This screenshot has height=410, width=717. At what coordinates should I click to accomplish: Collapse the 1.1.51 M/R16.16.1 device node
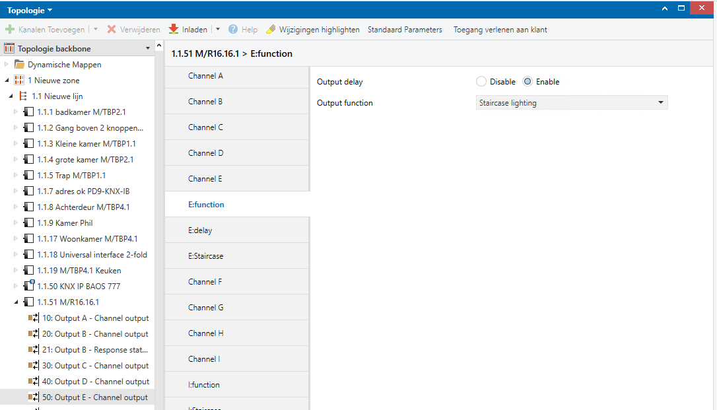click(x=16, y=302)
